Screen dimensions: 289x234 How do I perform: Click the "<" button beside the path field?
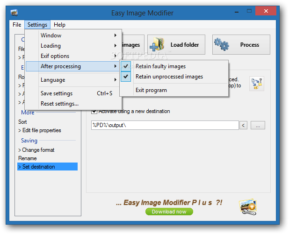[243, 125]
